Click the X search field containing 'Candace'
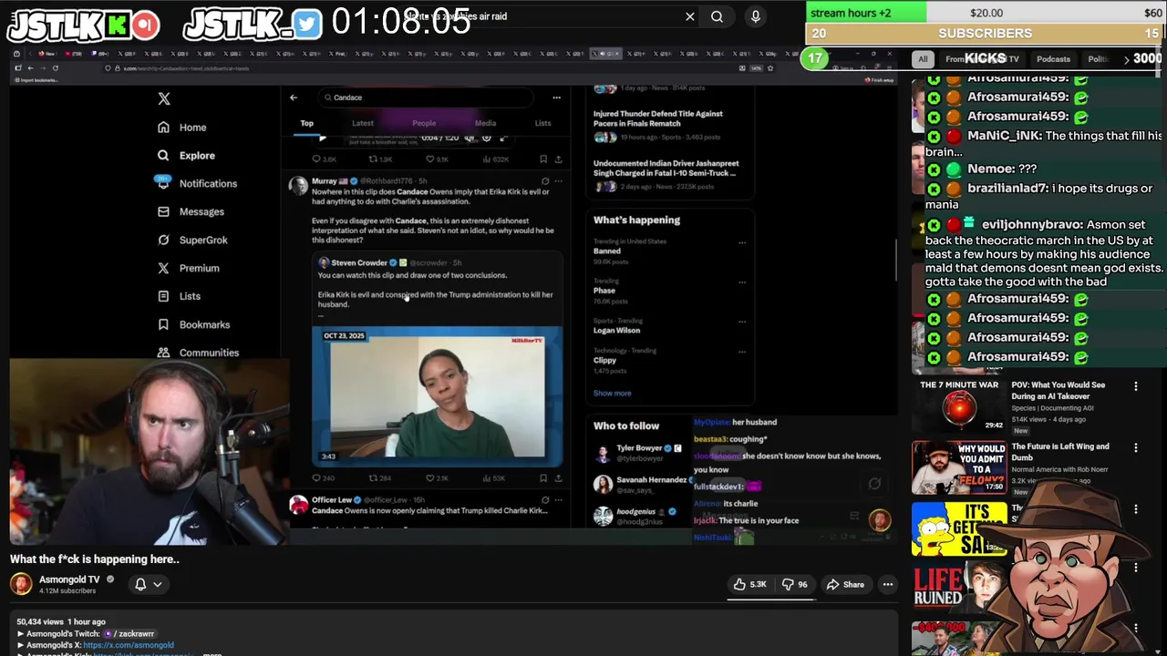Viewport: 1167px width, 656px height. click(x=427, y=97)
